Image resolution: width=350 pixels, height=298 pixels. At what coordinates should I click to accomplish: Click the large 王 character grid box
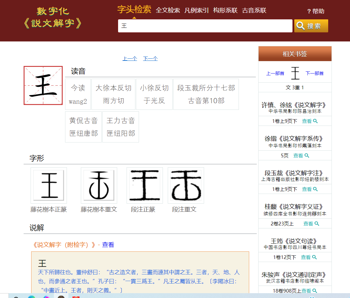point(43,86)
